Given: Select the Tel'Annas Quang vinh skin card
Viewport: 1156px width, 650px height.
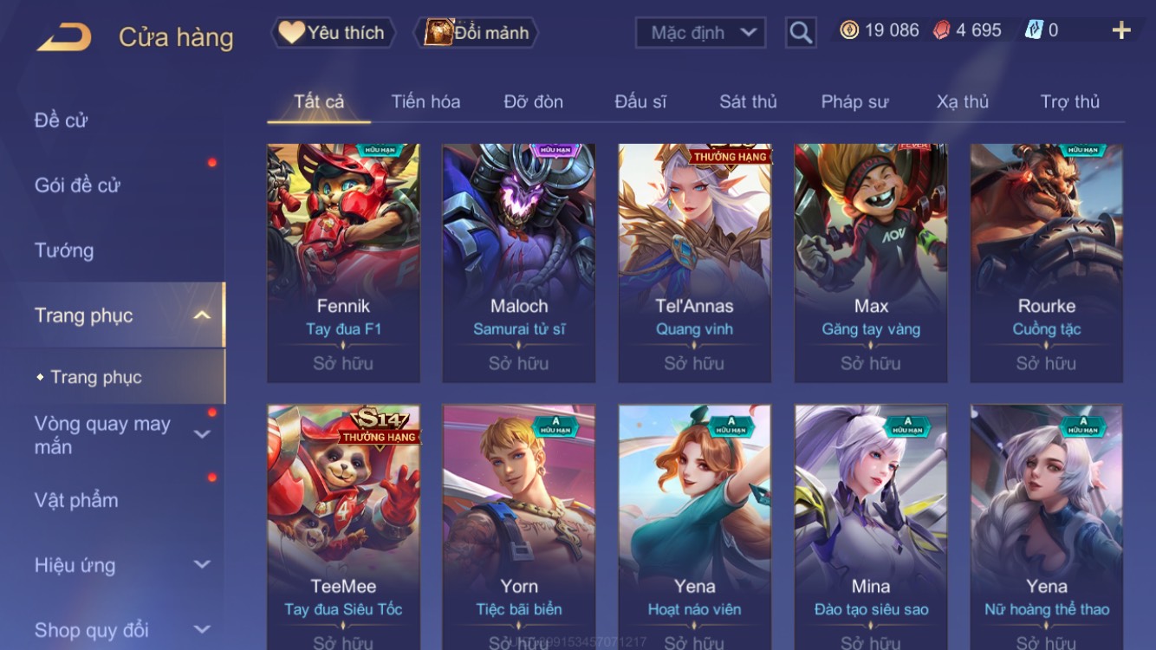Looking at the screenshot, I should pyautogui.click(x=694, y=263).
